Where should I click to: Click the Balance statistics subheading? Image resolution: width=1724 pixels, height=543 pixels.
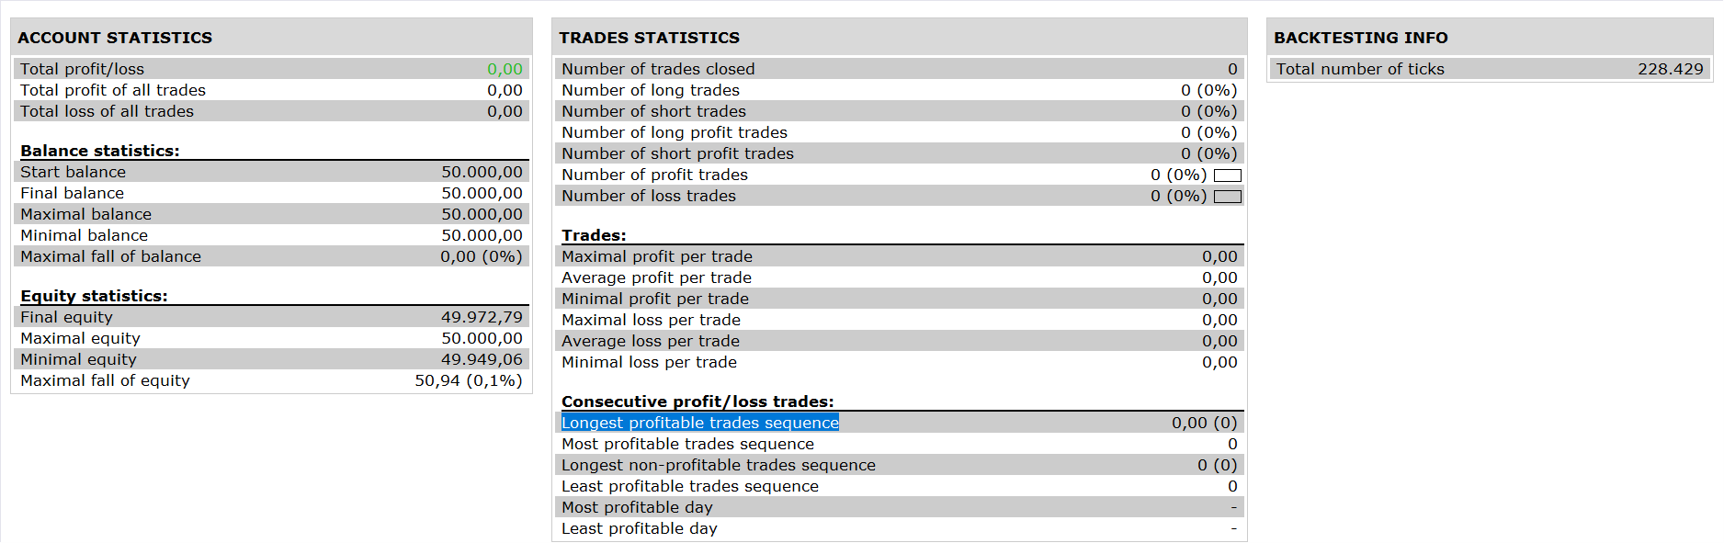pos(100,151)
